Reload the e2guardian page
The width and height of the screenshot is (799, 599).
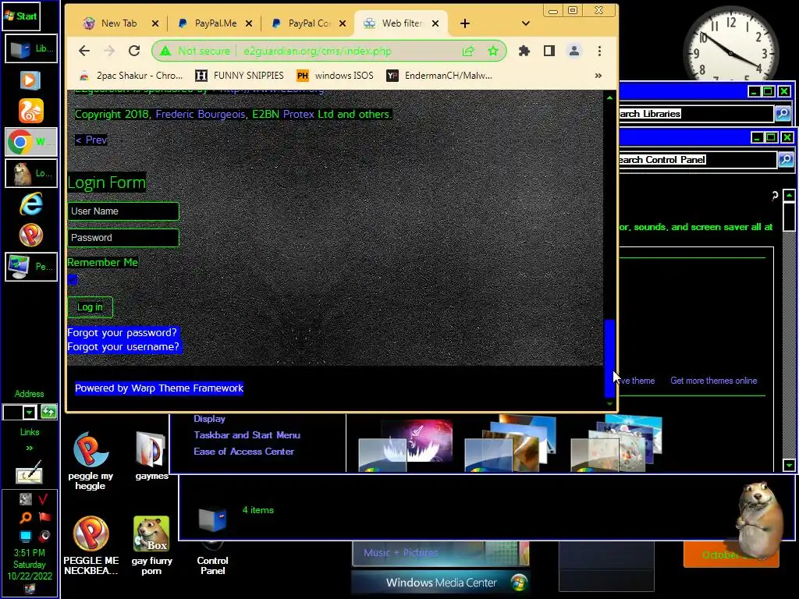(x=134, y=51)
